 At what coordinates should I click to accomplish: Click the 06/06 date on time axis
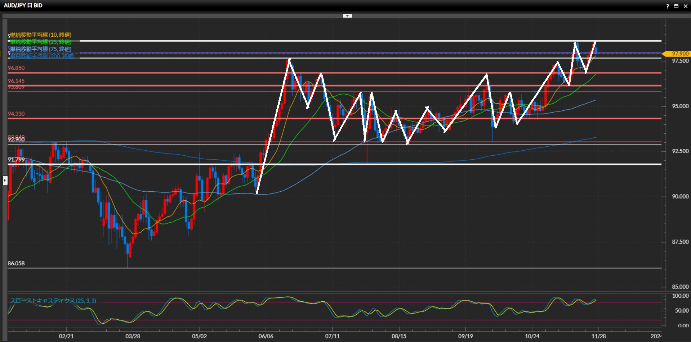tap(266, 336)
